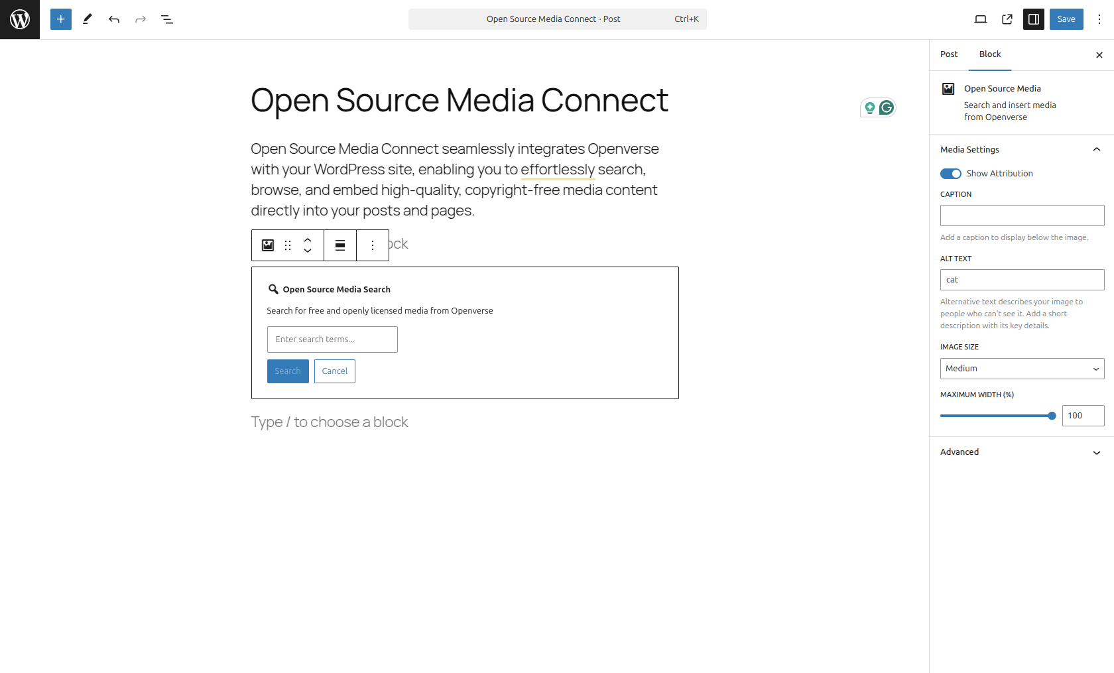Viewport: 1114px width, 673px height.
Task: Open the Document Overview list view
Action: [167, 19]
